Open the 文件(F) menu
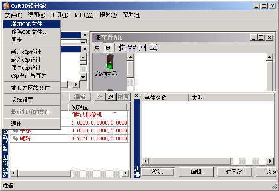The image size is (279, 191). point(13,15)
